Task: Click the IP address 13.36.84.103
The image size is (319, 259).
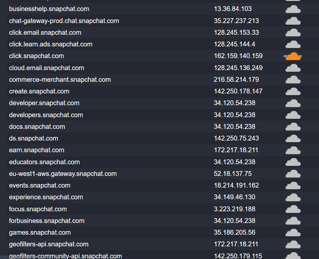Action: point(233,9)
